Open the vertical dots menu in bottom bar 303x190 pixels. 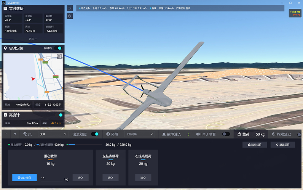pos(6,134)
